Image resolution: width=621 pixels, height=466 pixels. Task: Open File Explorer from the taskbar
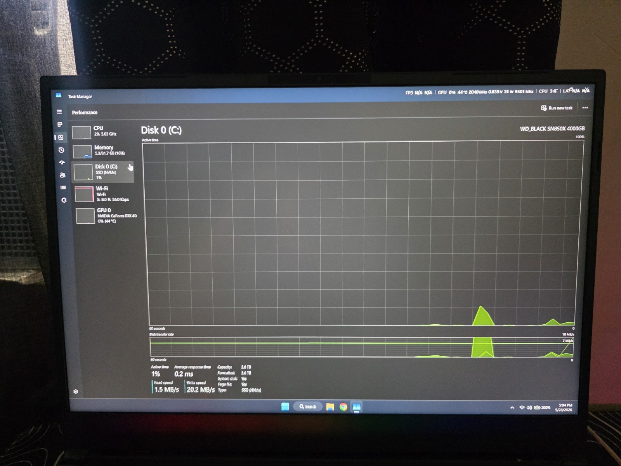(330, 407)
